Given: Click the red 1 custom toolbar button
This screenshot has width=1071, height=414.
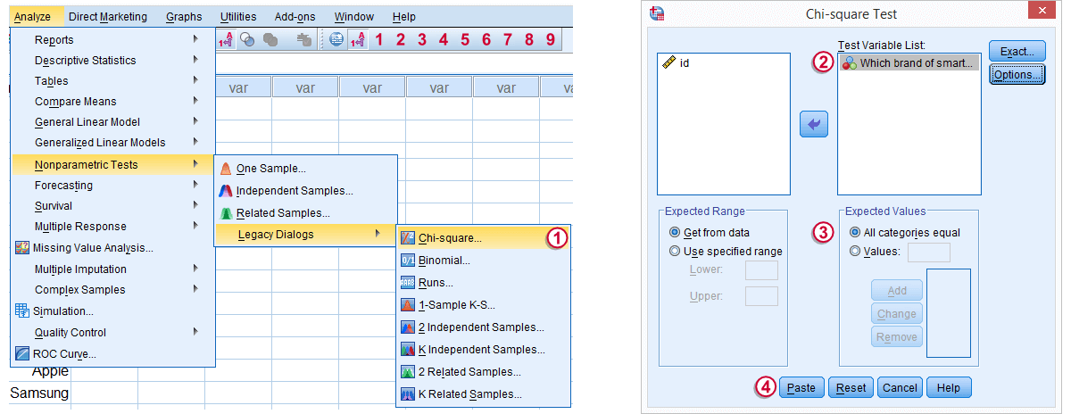Looking at the screenshot, I should pos(378,39).
